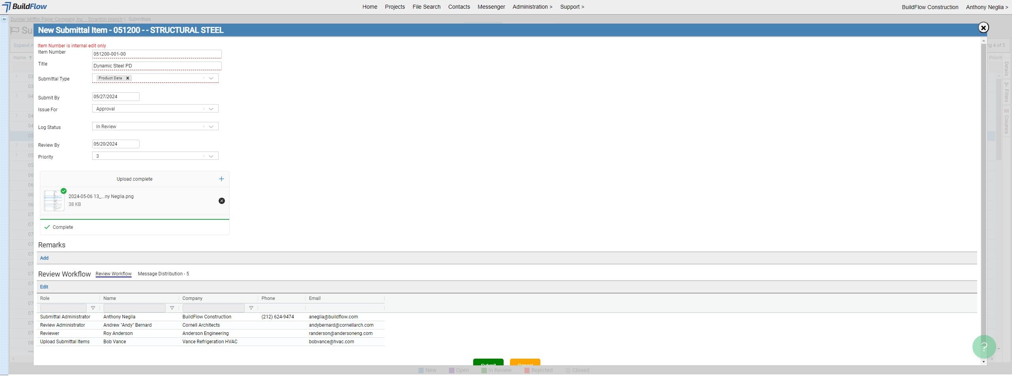Open the Log Status dropdown
Image resolution: width=1012 pixels, height=376 pixels.
(211, 127)
